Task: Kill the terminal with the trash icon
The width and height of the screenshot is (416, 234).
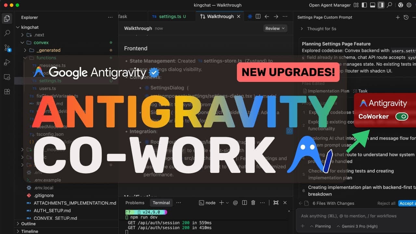Action: coord(253,202)
